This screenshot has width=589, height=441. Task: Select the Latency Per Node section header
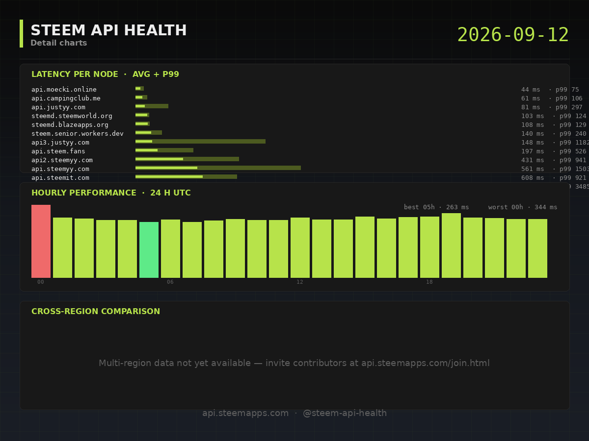(105, 74)
